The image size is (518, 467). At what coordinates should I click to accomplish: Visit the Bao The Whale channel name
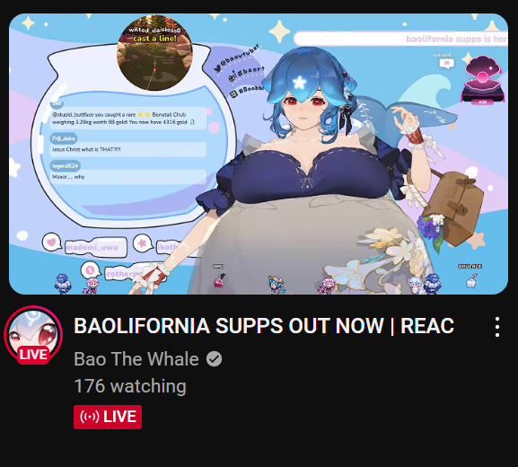(x=136, y=359)
